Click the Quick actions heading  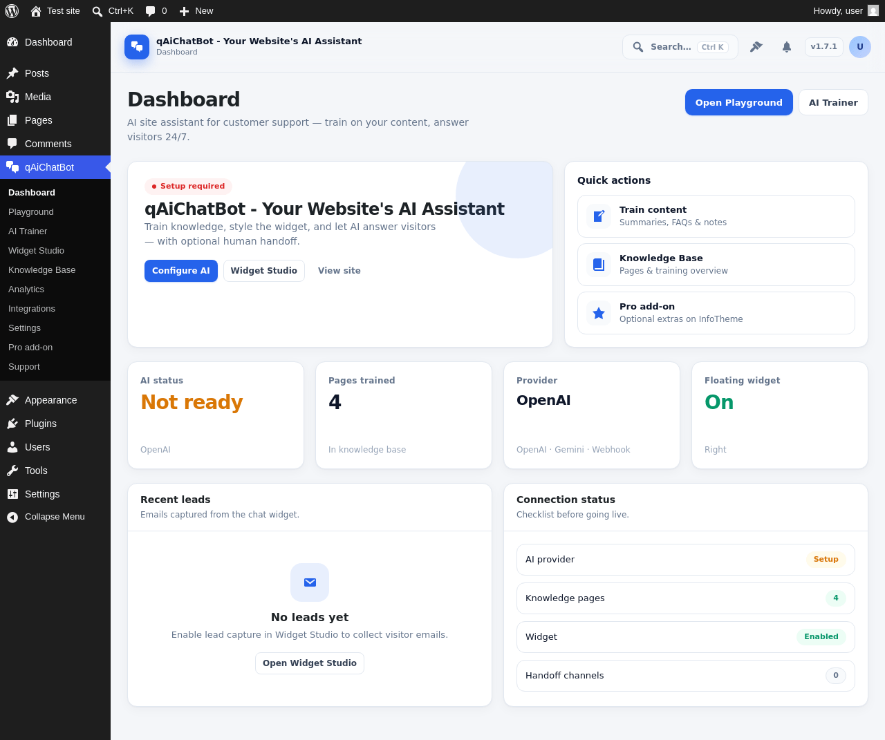[614, 180]
